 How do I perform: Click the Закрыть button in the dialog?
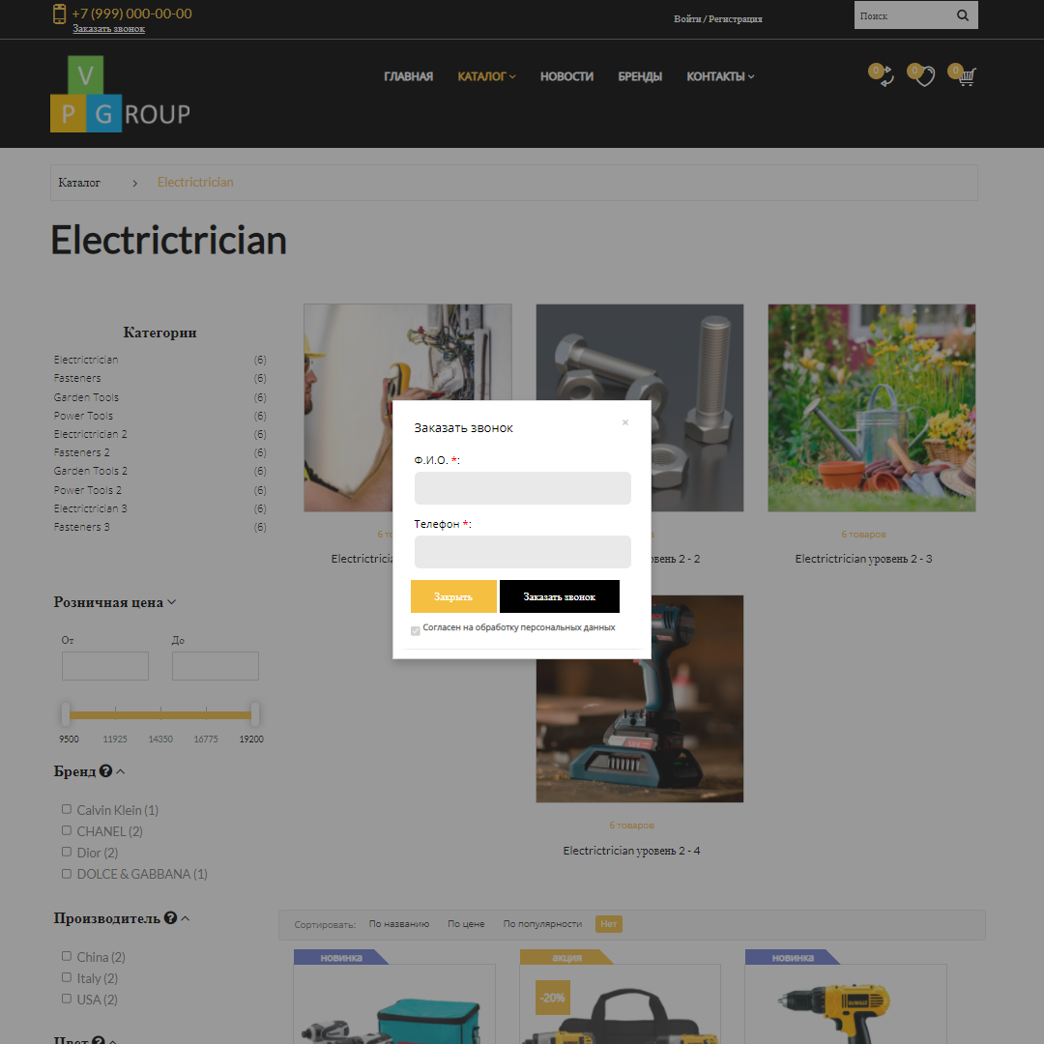coord(453,596)
